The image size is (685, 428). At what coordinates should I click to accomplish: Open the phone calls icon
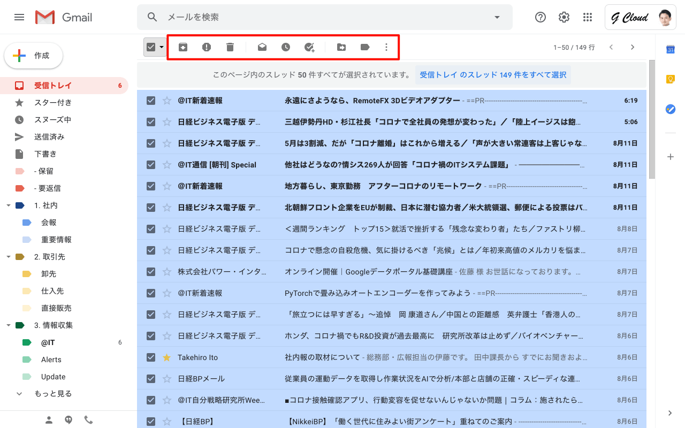coord(88,420)
